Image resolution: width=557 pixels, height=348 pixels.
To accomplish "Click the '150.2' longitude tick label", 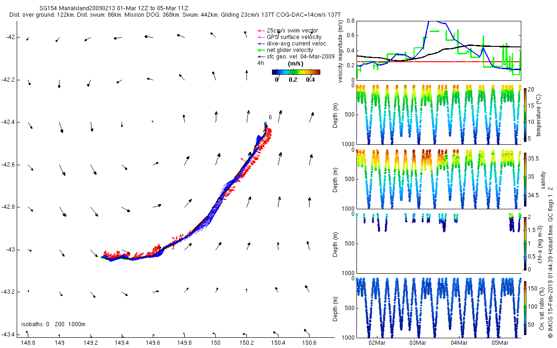I will [246, 343].
